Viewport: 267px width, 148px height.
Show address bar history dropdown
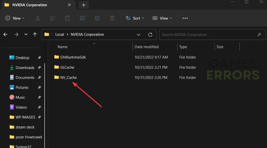tap(139, 35)
